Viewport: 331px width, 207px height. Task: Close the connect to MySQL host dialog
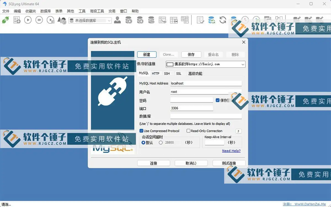(x=244, y=42)
